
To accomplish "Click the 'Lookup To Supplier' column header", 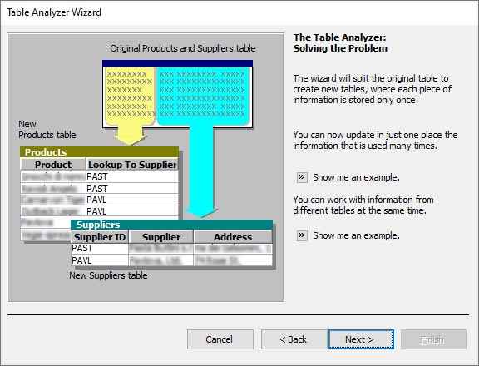I will click(132, 165).
